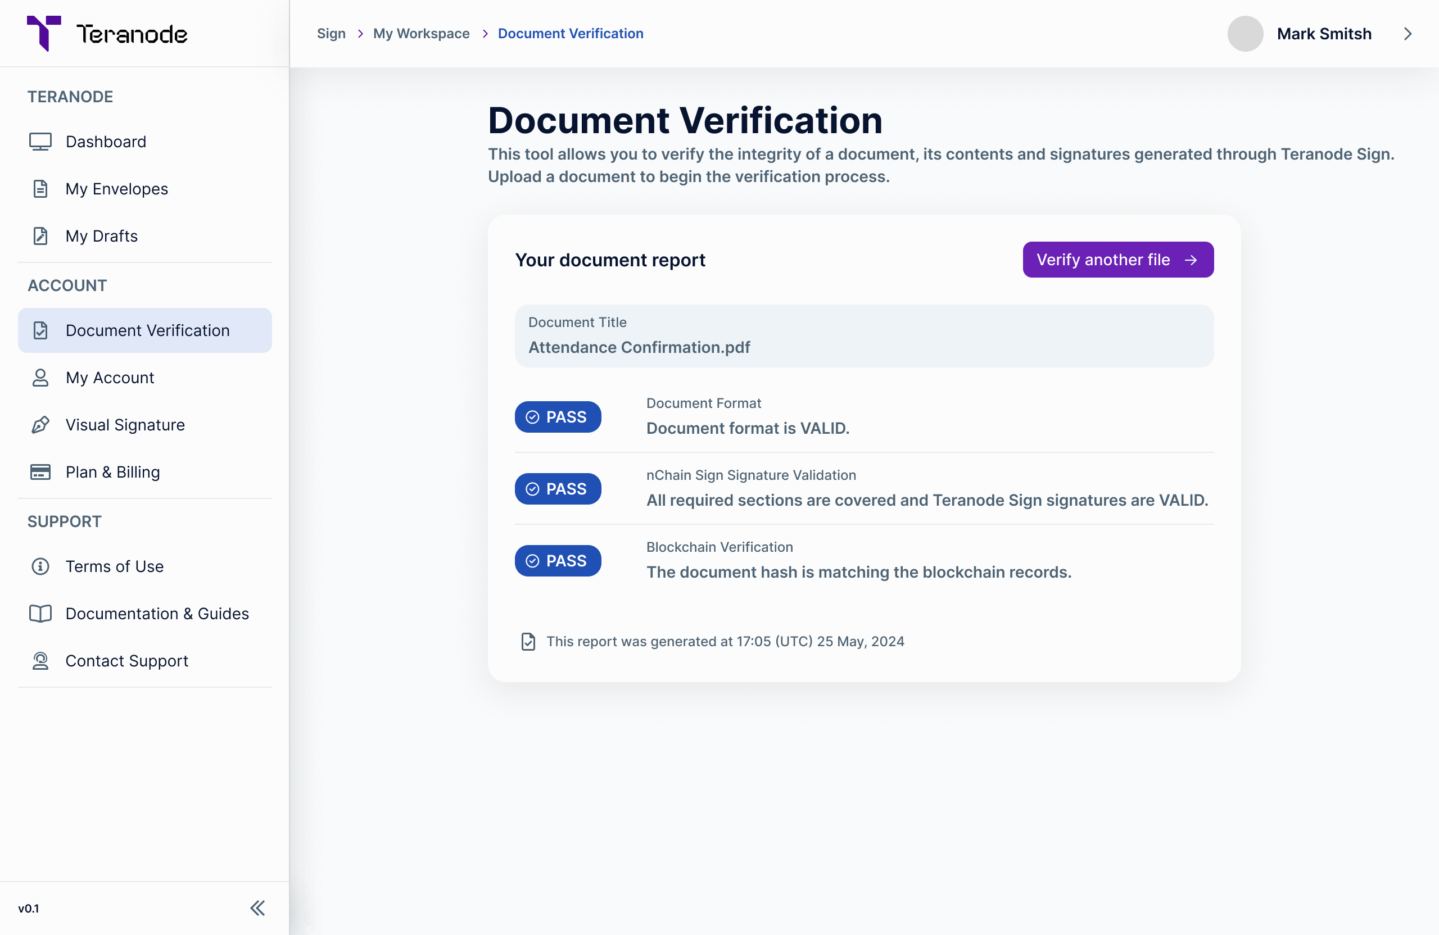This screenshot has height=935, width=1439.
Task: Click the Mark Smitsh profile avatar
Action: 1245,34
